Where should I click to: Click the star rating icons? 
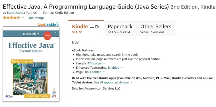(x=12, y=18)
